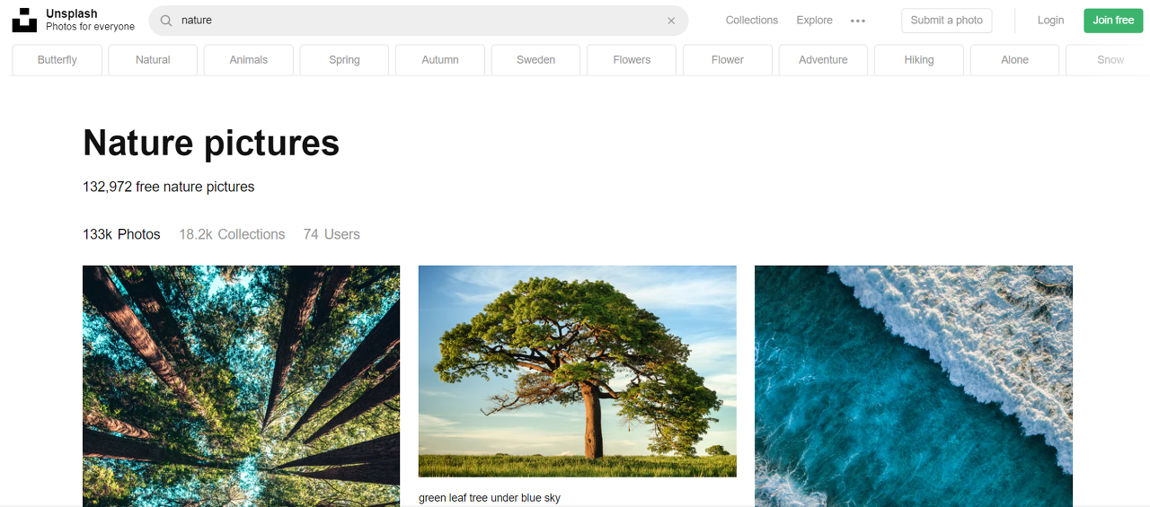Screen dimensions: 1150x507
Task: Click the Unsplash logo icon
Action: [x=24, y=20]
